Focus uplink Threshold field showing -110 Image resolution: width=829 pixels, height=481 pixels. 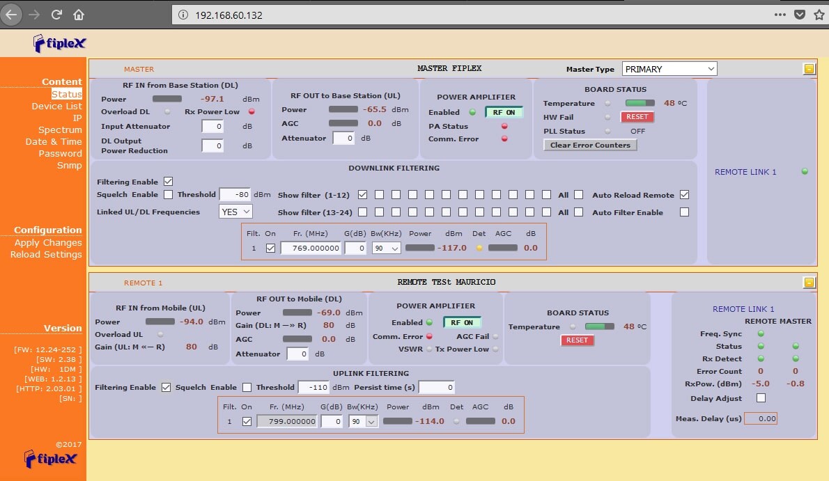[313, 388]
